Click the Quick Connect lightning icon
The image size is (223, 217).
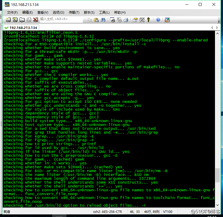click(15, 20)
